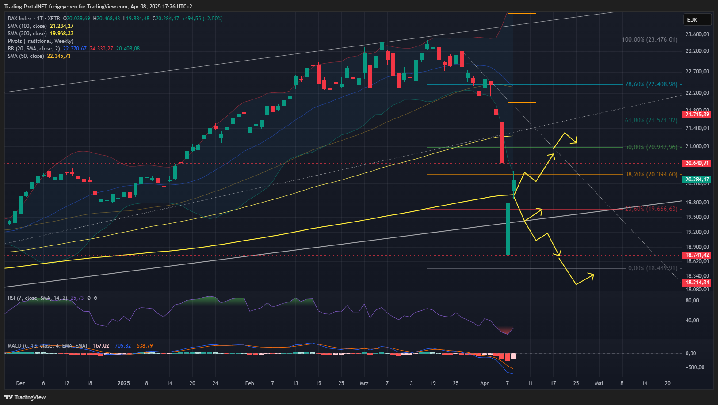The image size is (718, 405).
Task: Click the SMA 200 value 19.968,33
Action: pyautogui.click(x=62, y=34)
